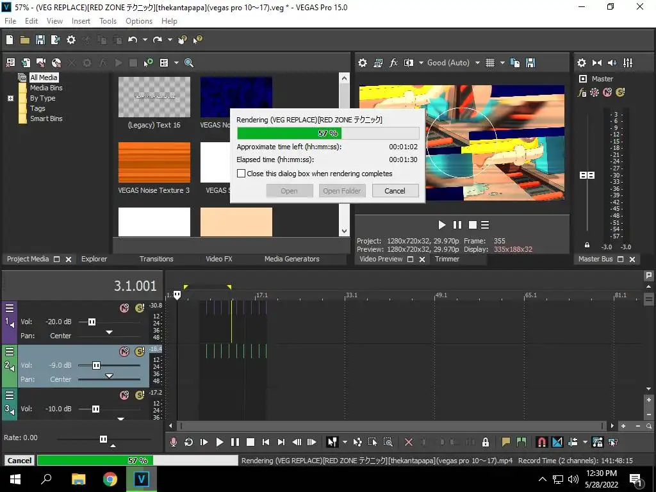Solo audio track 1
656x492 pixels.
coord(140,308)
